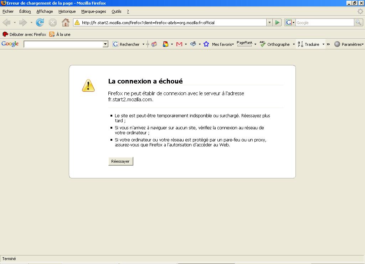Screen dimensions: 365x264
Task: Open the Mes favoris dropdown
Action: 223,44
